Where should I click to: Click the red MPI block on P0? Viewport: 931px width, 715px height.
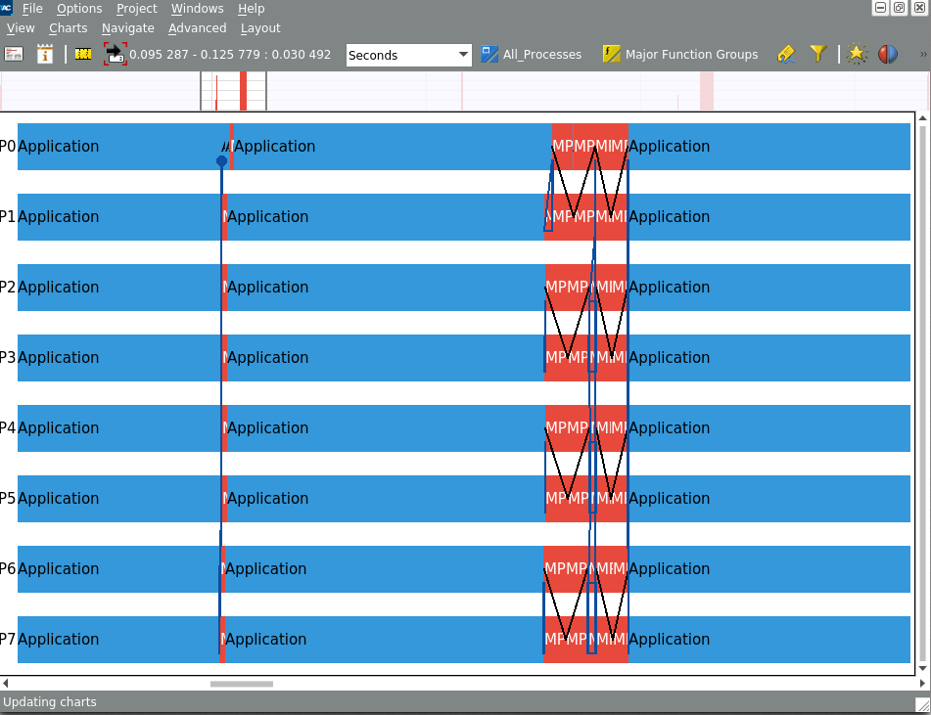click(590, 147)
